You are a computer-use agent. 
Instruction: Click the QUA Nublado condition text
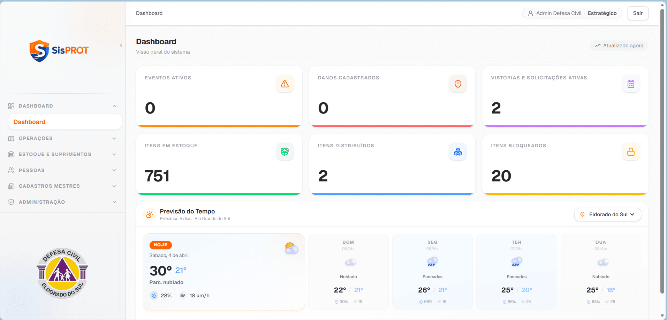tap(601, 277)
